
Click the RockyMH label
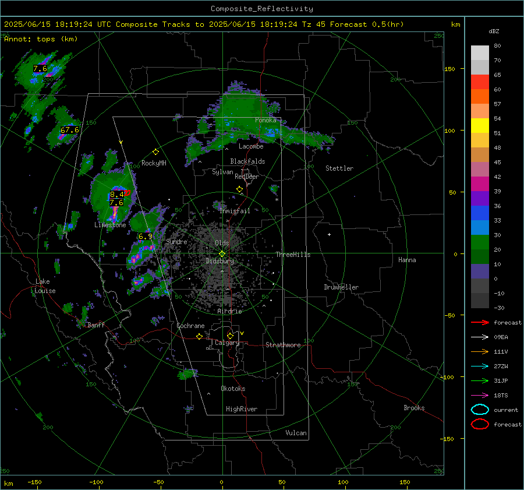click(154, 163)
